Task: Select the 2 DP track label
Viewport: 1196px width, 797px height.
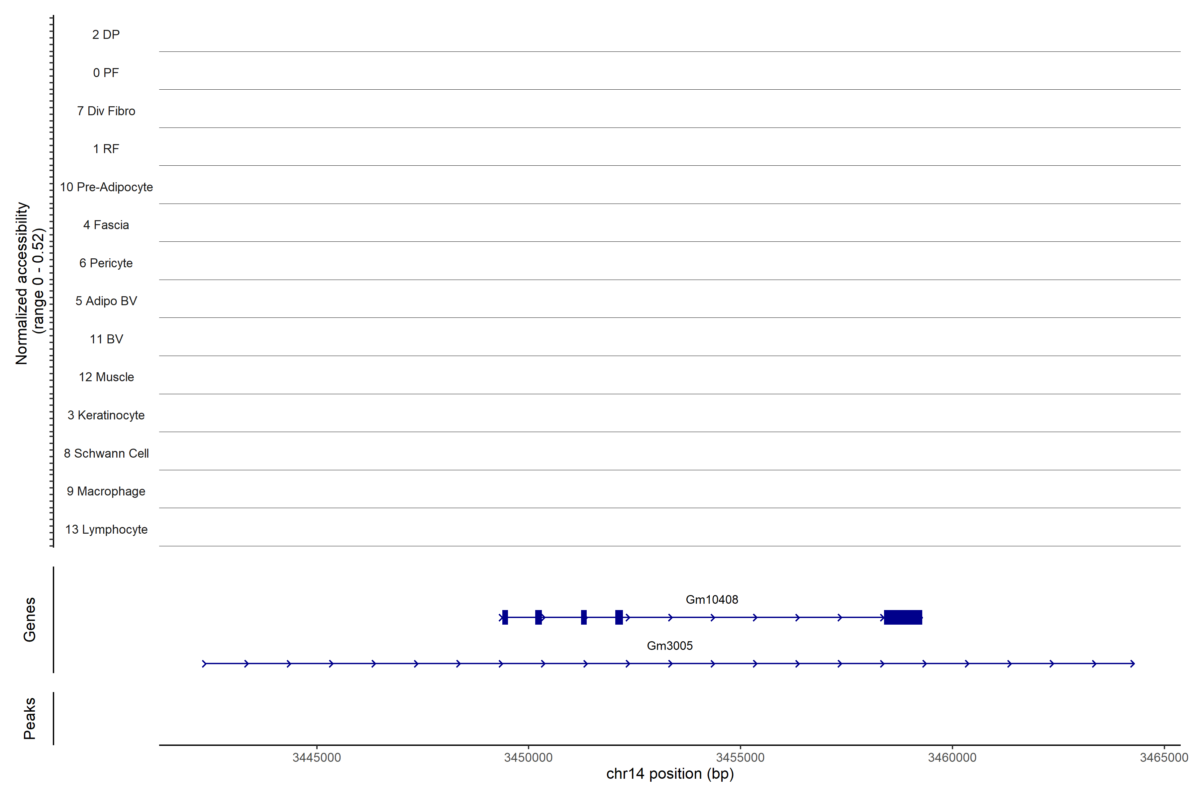Action: coord(106,35)
